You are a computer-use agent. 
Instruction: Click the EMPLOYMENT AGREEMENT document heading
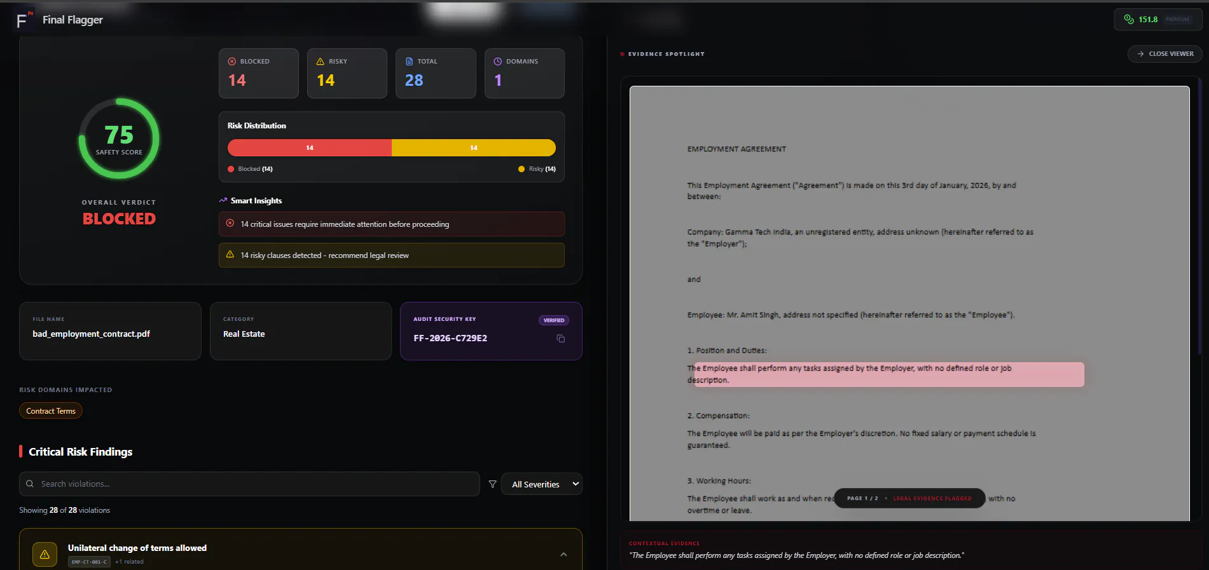[x=736, y=149]
